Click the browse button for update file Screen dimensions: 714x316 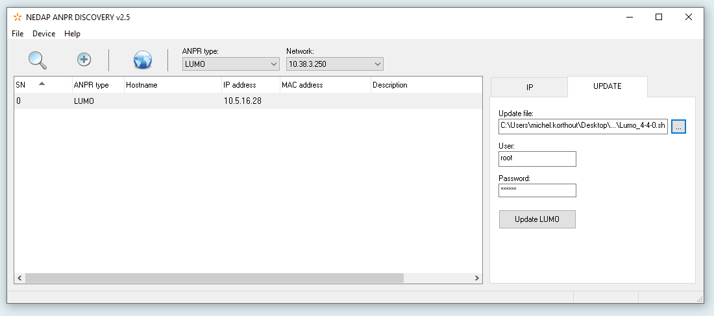pyautogui.click(x=678, y=127)
